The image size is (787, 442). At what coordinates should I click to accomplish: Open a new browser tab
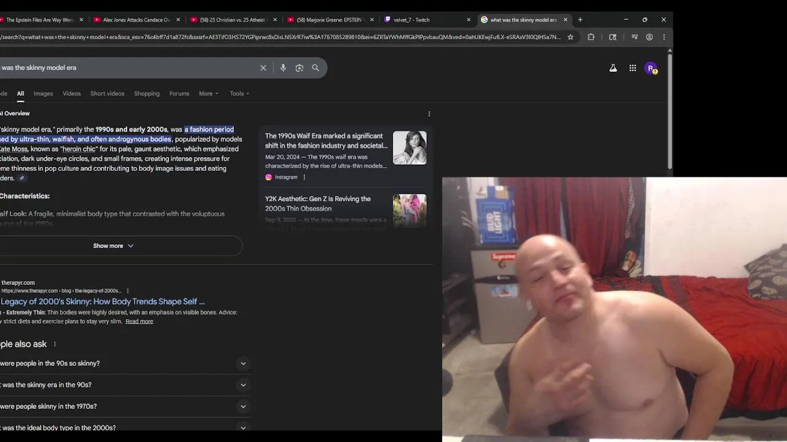[580, 20]
